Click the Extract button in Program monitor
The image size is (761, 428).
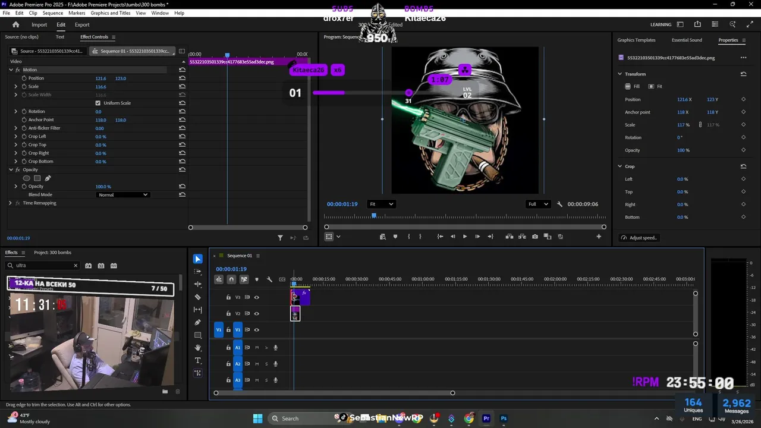(522, 237)
